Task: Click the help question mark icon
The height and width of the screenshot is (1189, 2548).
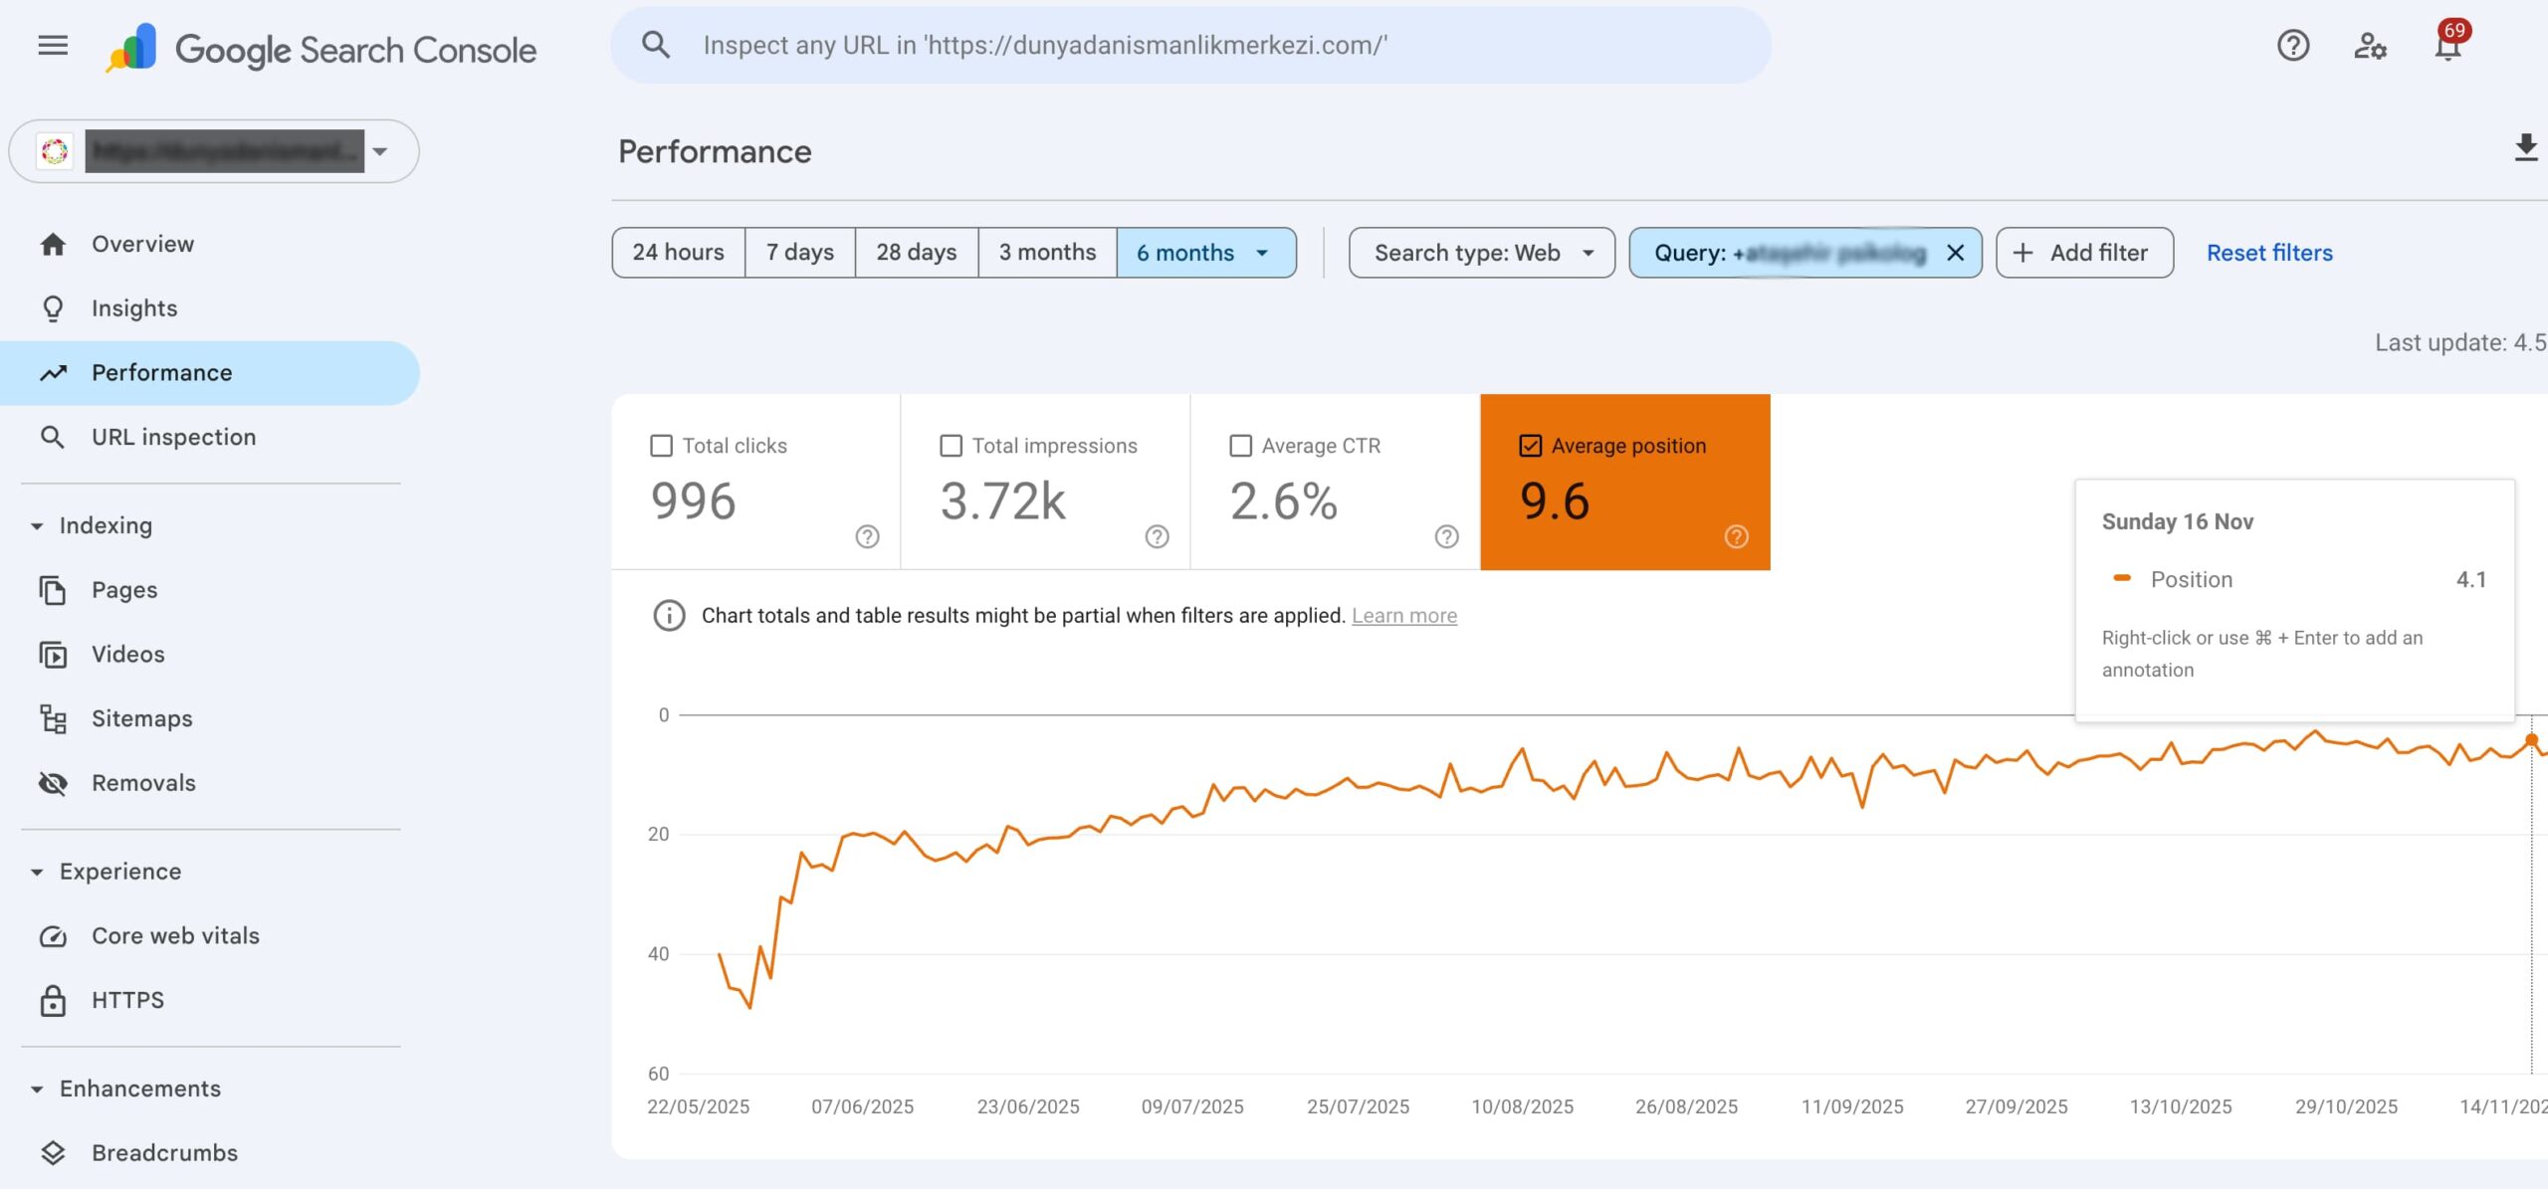Action: tap(2292, 46)
